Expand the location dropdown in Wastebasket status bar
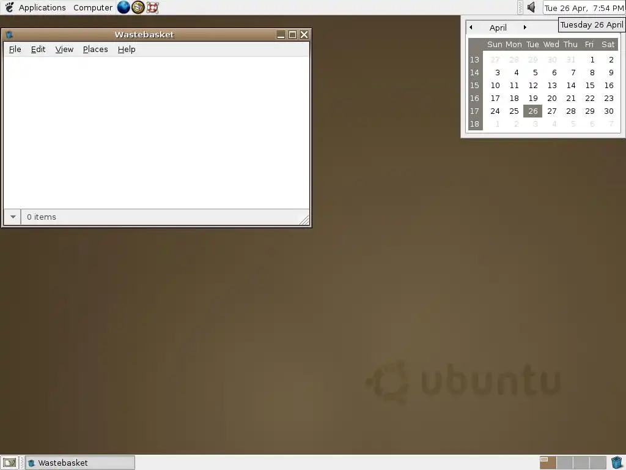 12,217
